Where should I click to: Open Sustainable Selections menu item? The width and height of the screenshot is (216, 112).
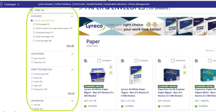(x=115, y=4)
